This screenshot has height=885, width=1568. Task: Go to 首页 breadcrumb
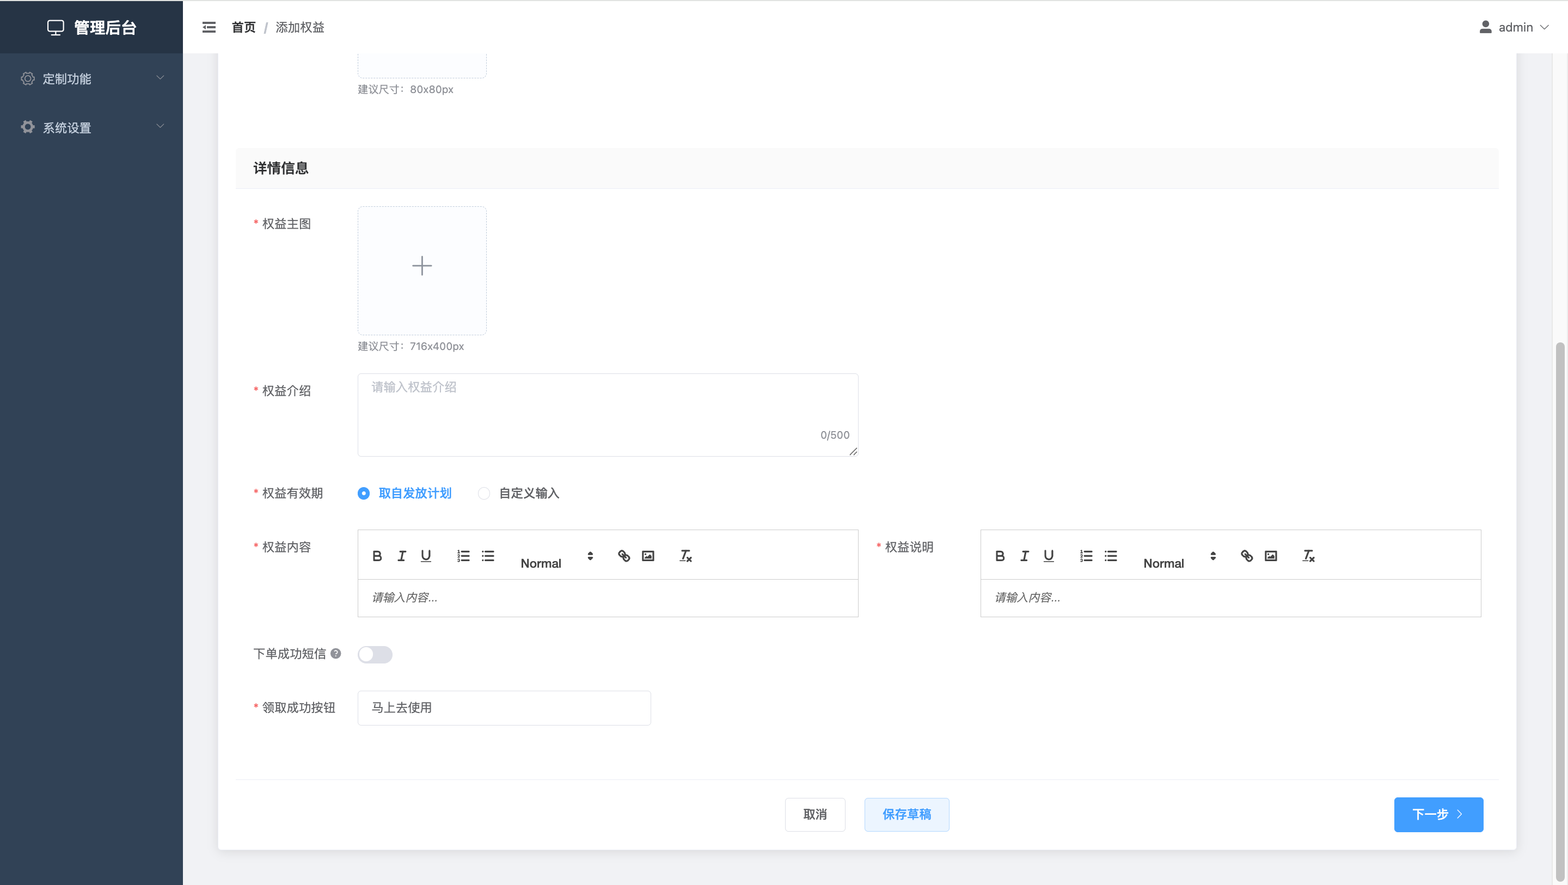(x=243, y=27)
